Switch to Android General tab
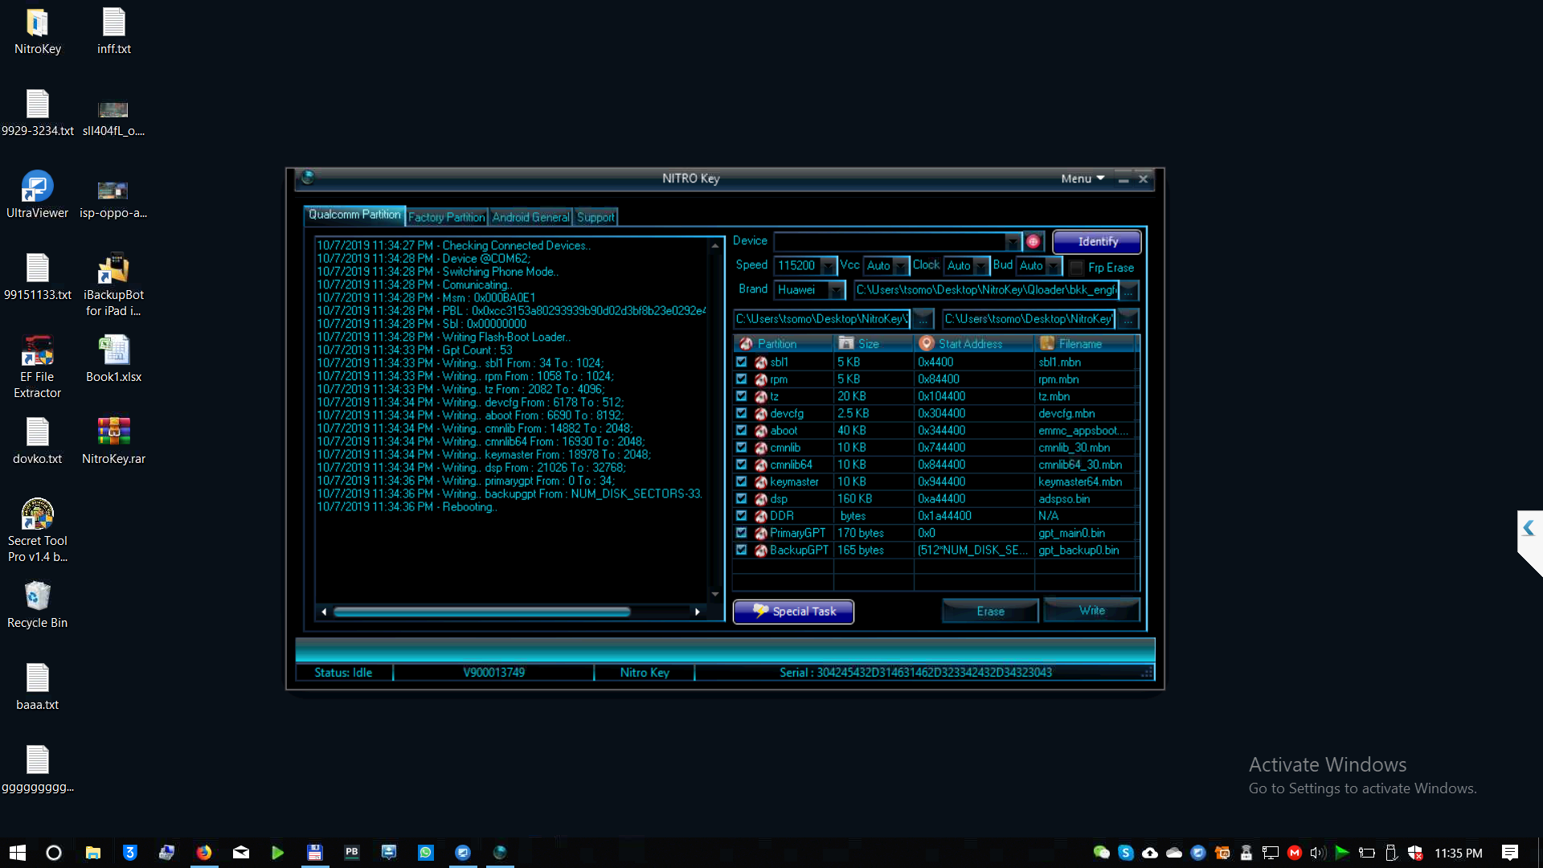1543x868 pixels. (530, 217)
